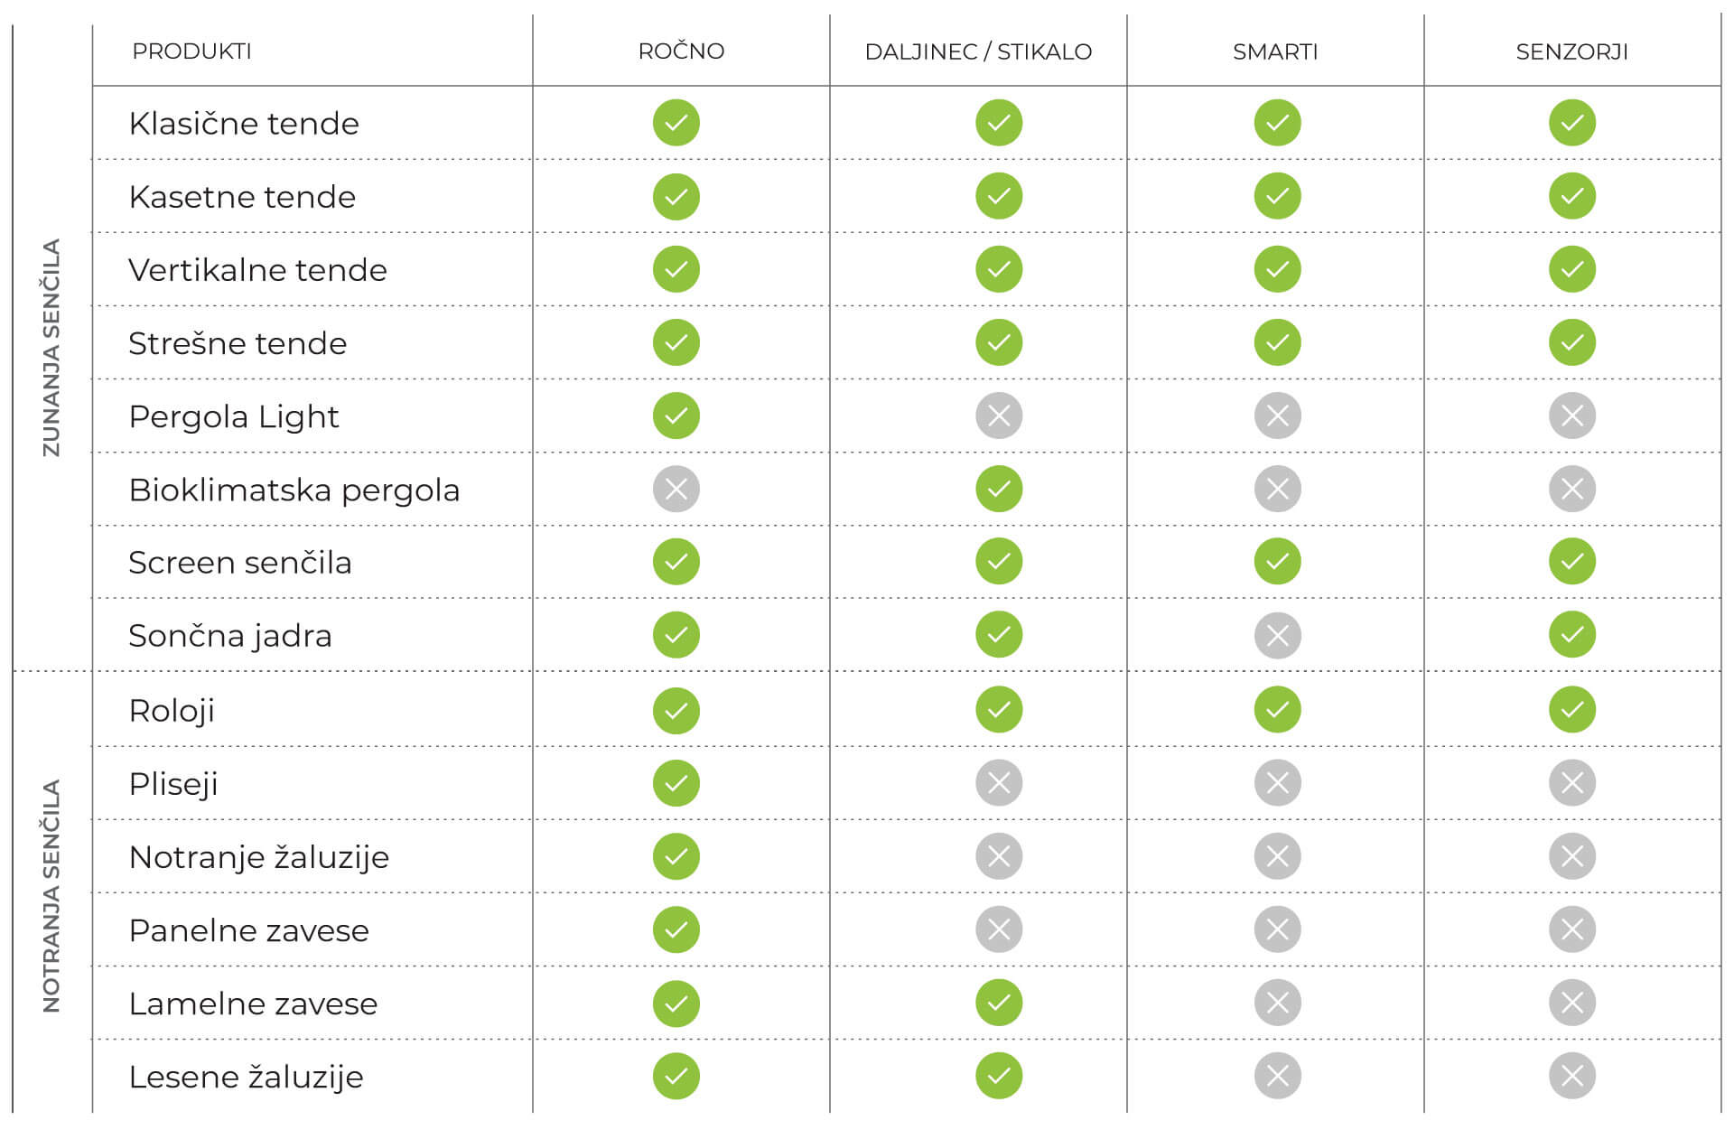The width and height of the screenshot is (1734, 1139).
Task: Click the Daljinec/Stikalo checkmark for Lesene žaluzije
Action: click(x=998, y=1076)
